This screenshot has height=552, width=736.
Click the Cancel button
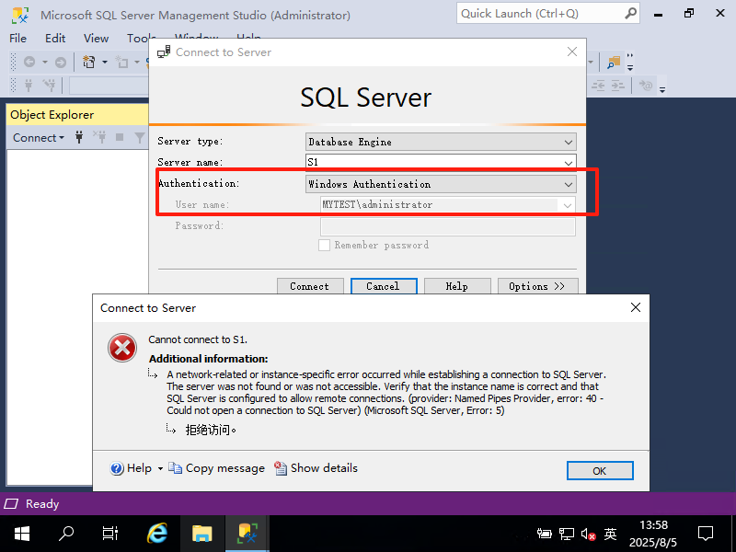pos(384,286)
